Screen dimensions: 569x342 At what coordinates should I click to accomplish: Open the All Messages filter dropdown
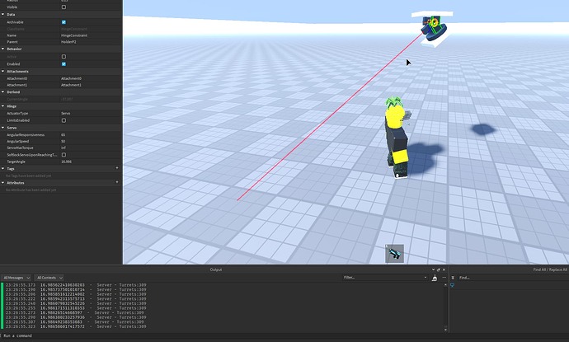(x=16, y=278)
